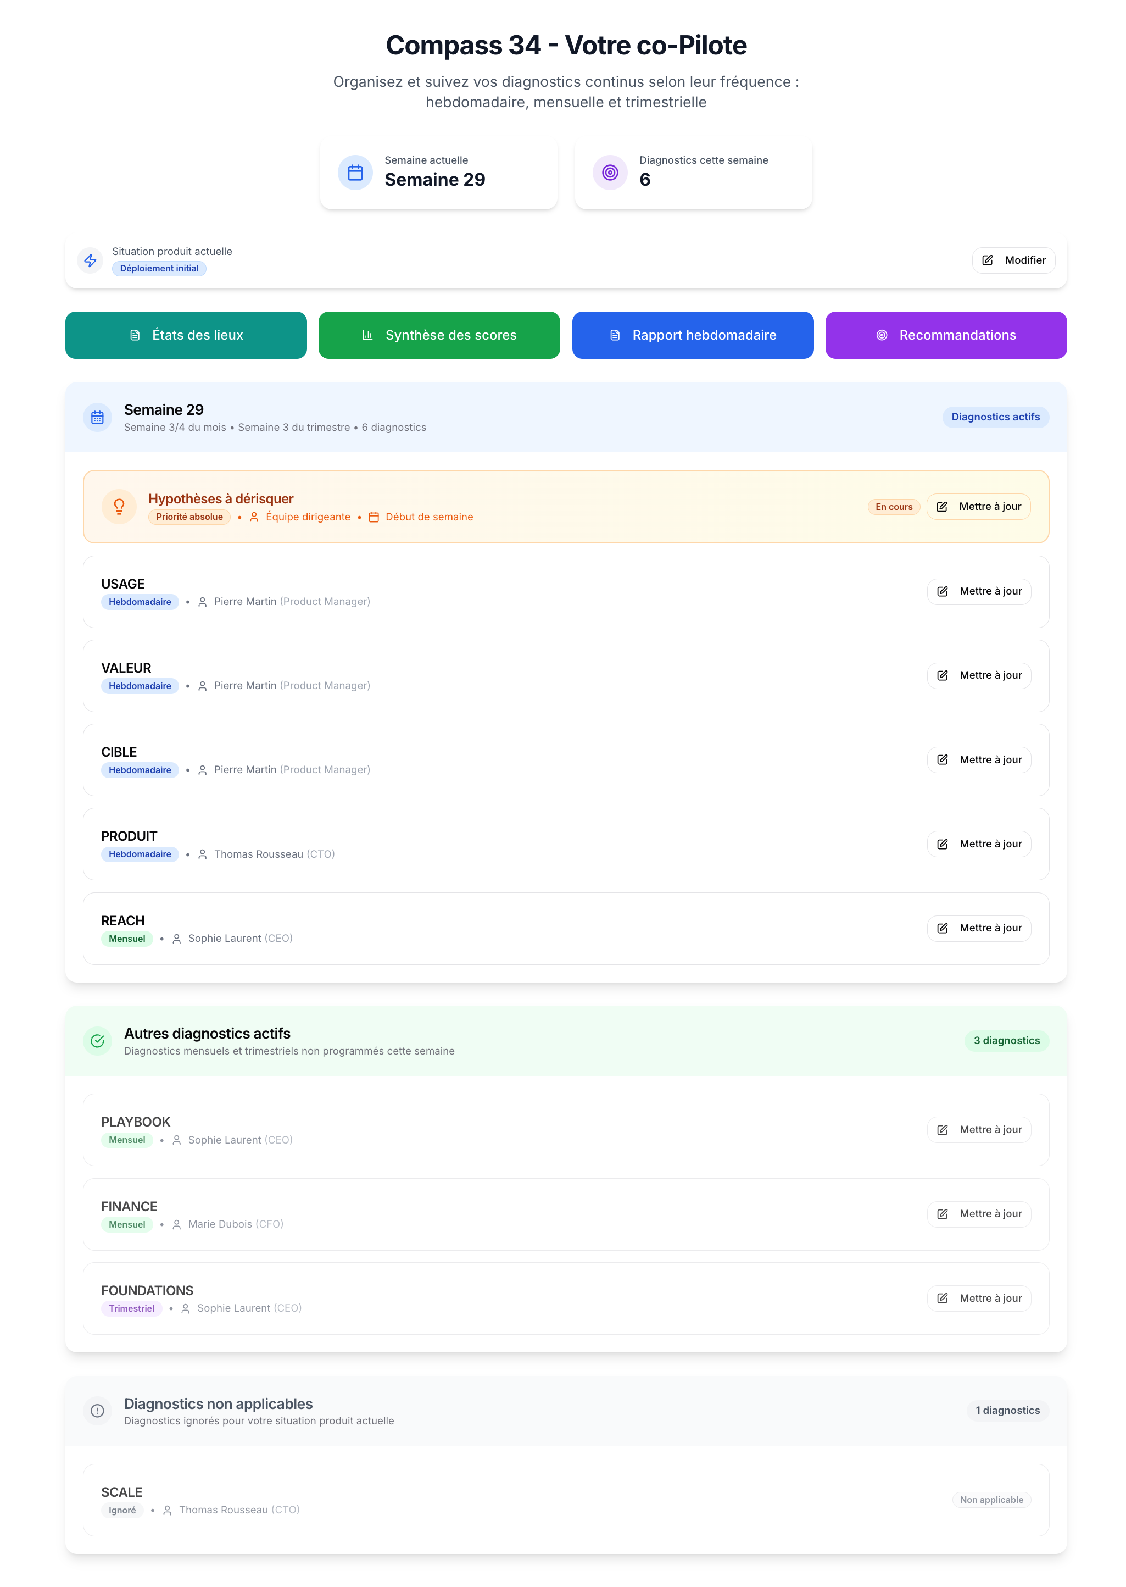
Task: Click the Diagnostics actifs badge
Action: pyautogui.click(x=996, y=417)
